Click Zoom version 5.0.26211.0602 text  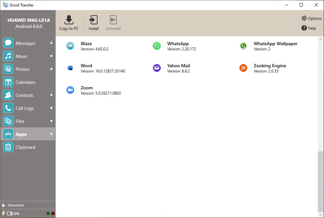(x=101, y=93)
